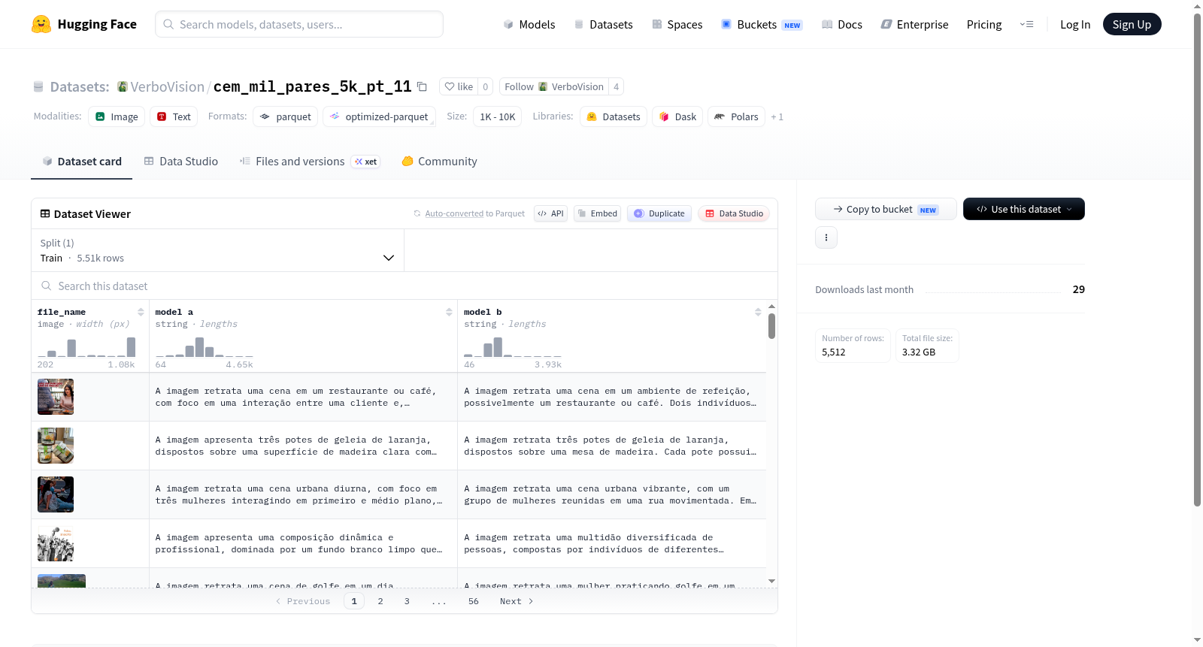Select the 1K - 10K size tag
1203x647 pixels.
pos(497,116)
